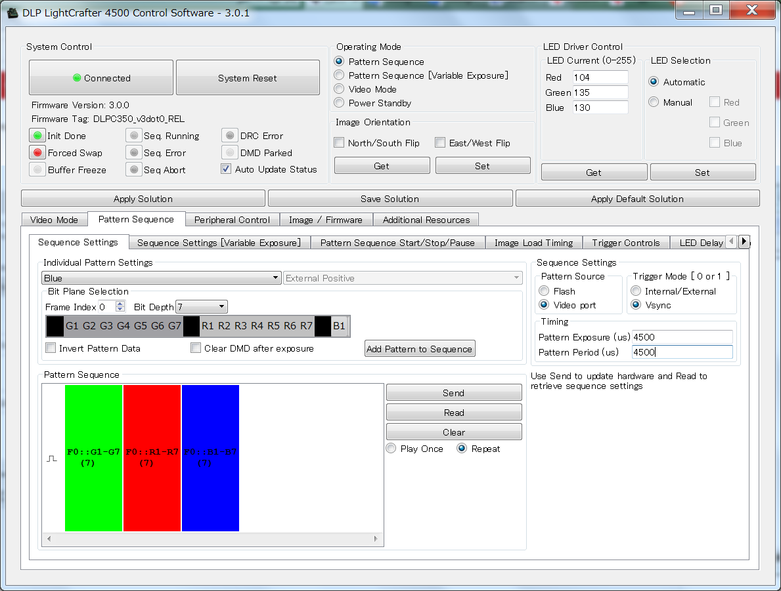
Task: Select Play Once option
Action: coord(391,448)
